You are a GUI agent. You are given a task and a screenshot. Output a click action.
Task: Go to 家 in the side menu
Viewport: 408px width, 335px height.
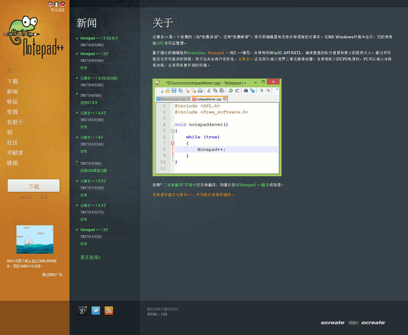click(10, 71)
